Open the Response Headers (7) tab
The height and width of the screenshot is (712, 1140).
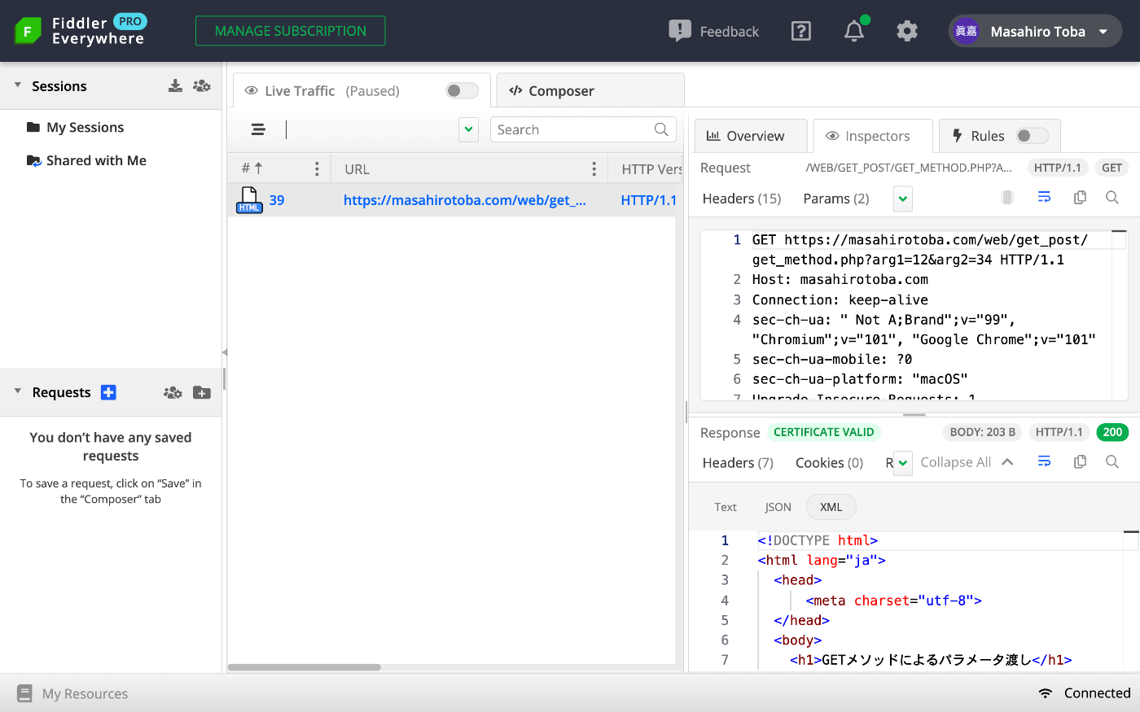(x=738, y=463)
